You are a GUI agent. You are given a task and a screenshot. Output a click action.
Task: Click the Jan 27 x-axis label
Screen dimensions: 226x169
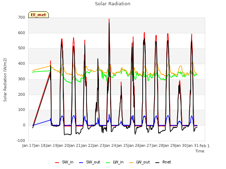pyautogui.click(x=145, y=146)
